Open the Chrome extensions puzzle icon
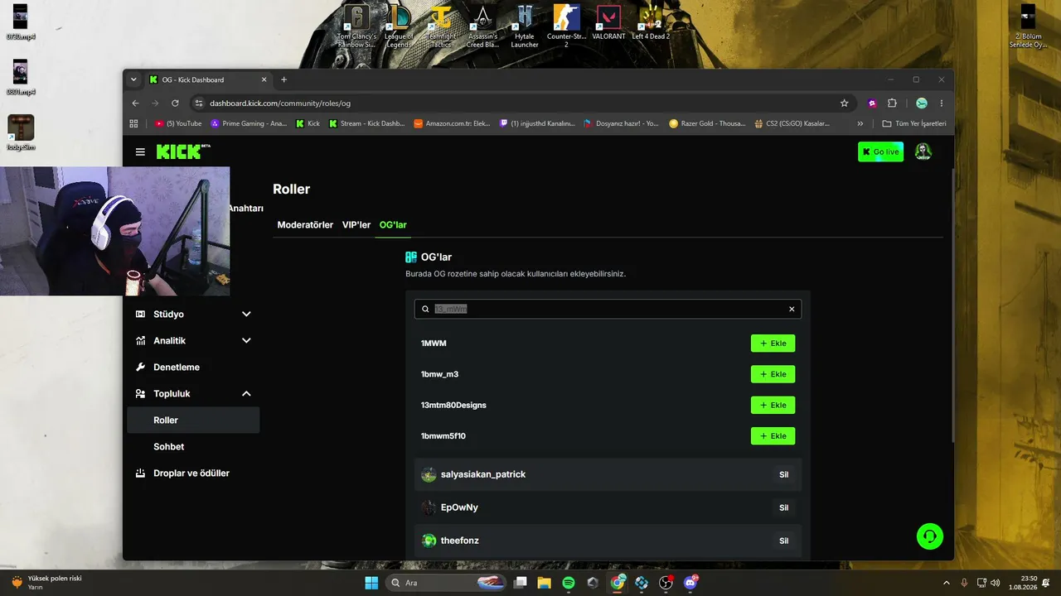 coord(892,103)
